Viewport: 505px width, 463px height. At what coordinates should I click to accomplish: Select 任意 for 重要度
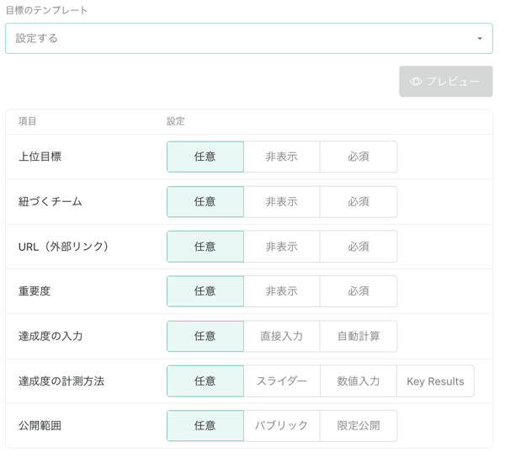pyautogui.click(x=205, y=291)
